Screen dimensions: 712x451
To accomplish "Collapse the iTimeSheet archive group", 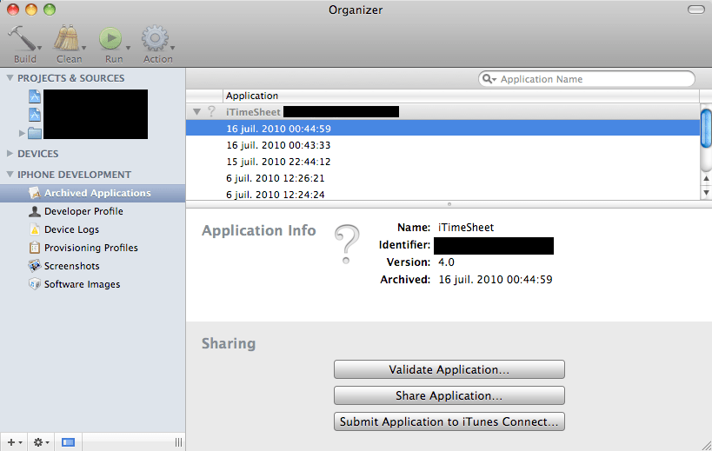I will tap(196, 112).
